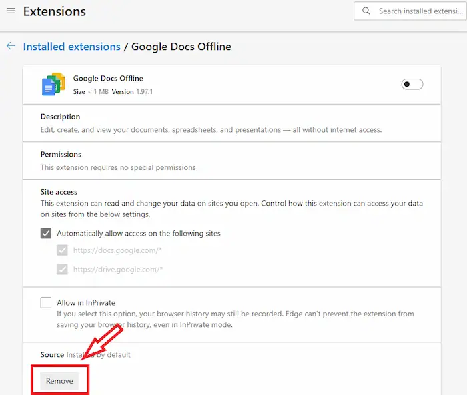This screenshot has height=395, width=467.
Task: Click the magnifier icon in search box
Action: click(x=366, y=11)
